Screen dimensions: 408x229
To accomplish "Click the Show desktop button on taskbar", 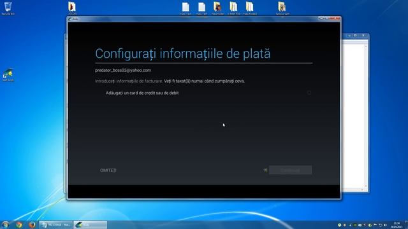I will [406, 225].
